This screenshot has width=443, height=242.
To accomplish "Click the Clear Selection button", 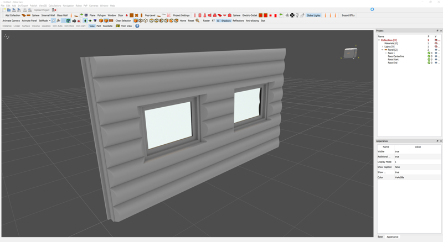I will click(x=123, y=20).
